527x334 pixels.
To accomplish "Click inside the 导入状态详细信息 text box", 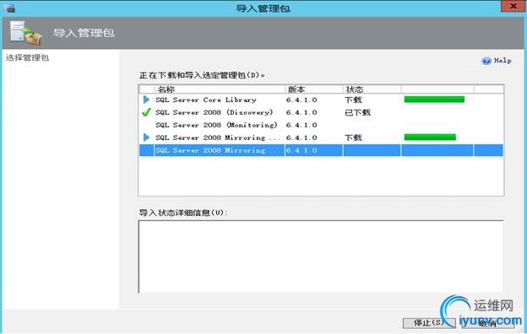I will pyautogui.click(x=321, y=256).
